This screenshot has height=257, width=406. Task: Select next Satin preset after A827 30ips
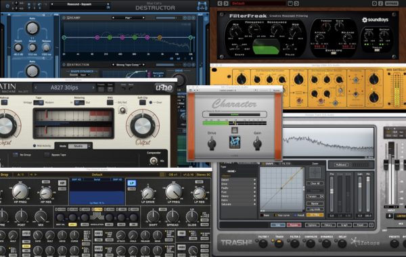point(93,88)
